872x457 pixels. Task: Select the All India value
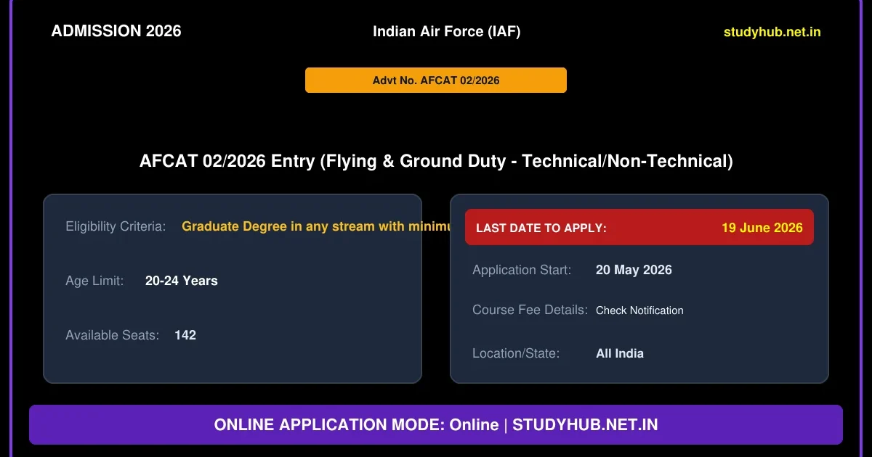pos(620,353)
